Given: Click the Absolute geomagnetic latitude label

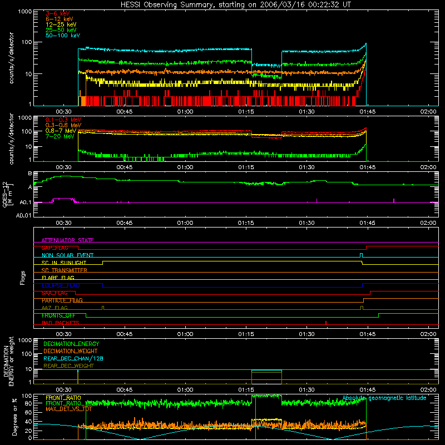Looking at the screenshot, I should [x=384, y=398].
